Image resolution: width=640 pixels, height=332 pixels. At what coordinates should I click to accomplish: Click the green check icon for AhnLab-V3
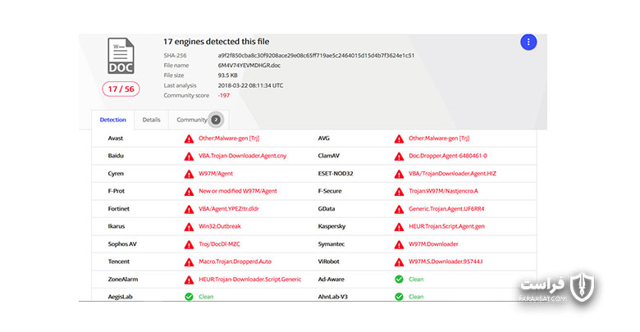399,297
